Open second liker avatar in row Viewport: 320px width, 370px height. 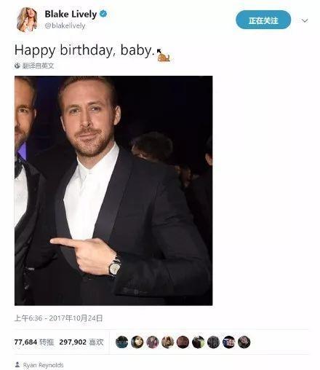click(137, 342)
